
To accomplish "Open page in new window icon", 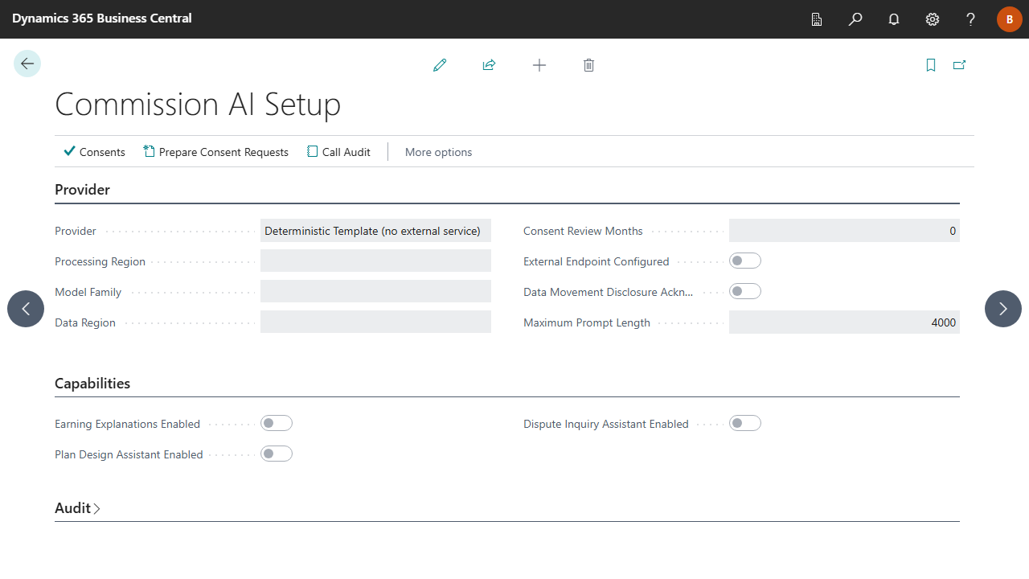I will pyautogui.click(x=959, y=65).
